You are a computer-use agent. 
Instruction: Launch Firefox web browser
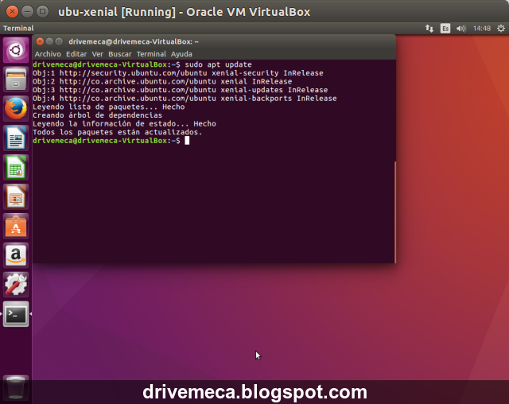click(x=16, y=109)
